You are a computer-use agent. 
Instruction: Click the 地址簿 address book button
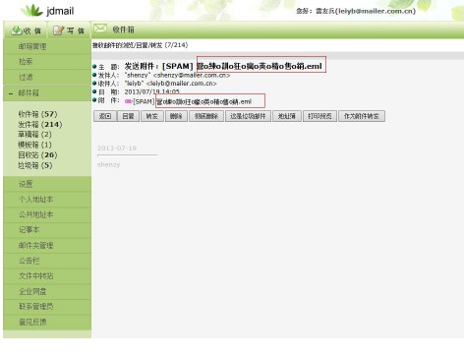click(287, 116)
